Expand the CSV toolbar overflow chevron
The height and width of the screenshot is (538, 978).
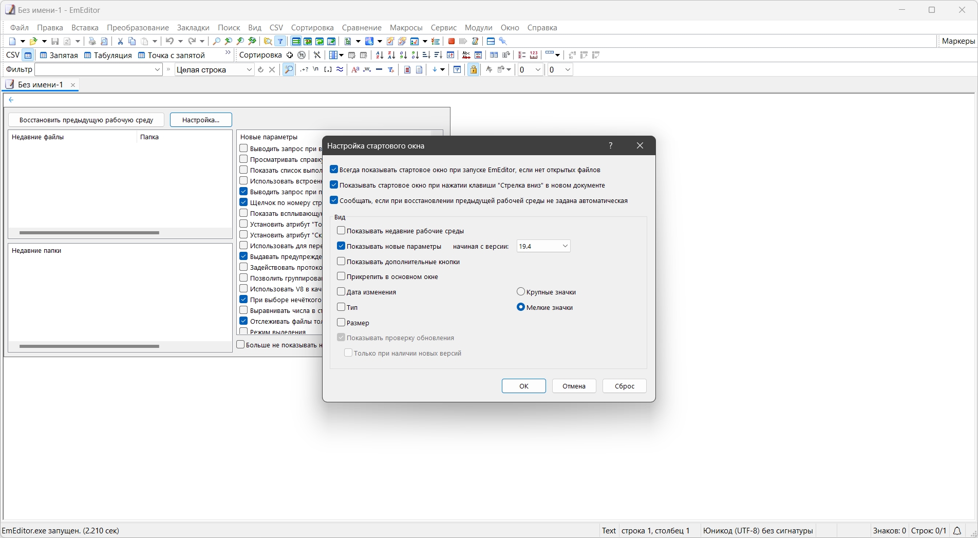coord(228,53)
